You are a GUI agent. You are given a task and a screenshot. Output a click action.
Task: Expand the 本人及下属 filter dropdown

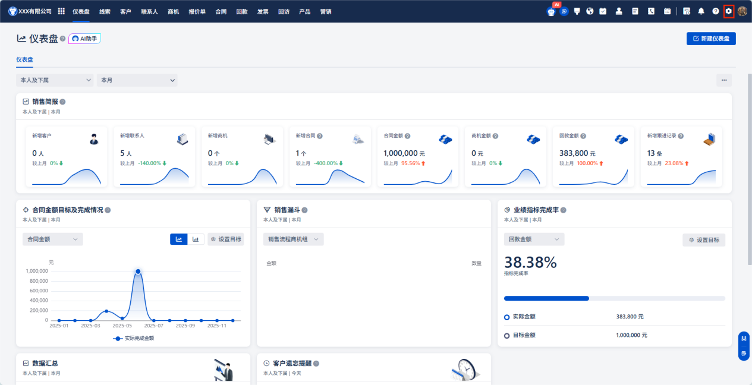[x=55, y=80]
